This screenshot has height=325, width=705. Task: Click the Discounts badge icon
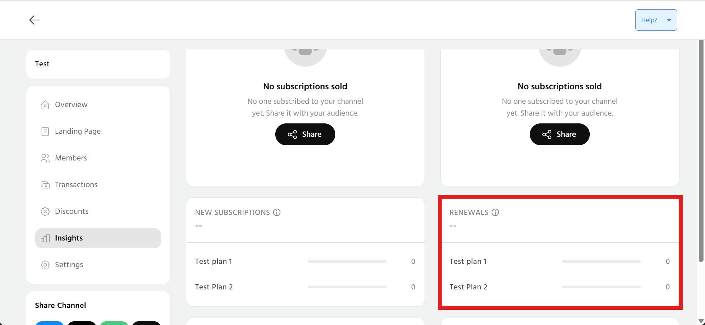(x=45, y=212)
